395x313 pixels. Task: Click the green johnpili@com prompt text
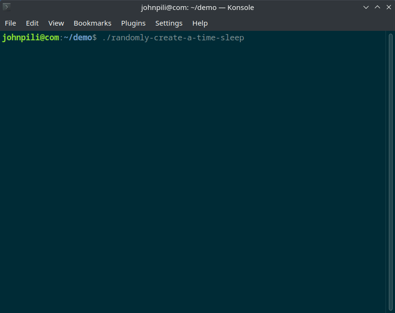(x=30, y=37)
